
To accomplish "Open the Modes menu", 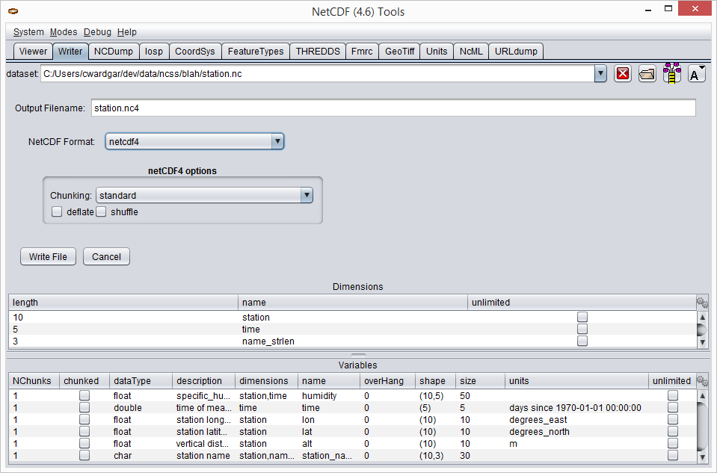I will (64, 32).
